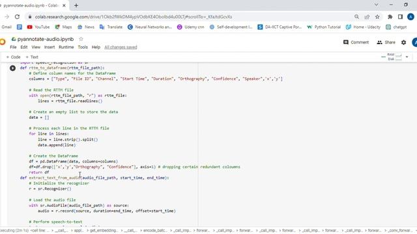Viewport: 417px width, 234px height.
Task: Expand the RAM/Disk resources dropdown arrow
Action: click(407, 57)
